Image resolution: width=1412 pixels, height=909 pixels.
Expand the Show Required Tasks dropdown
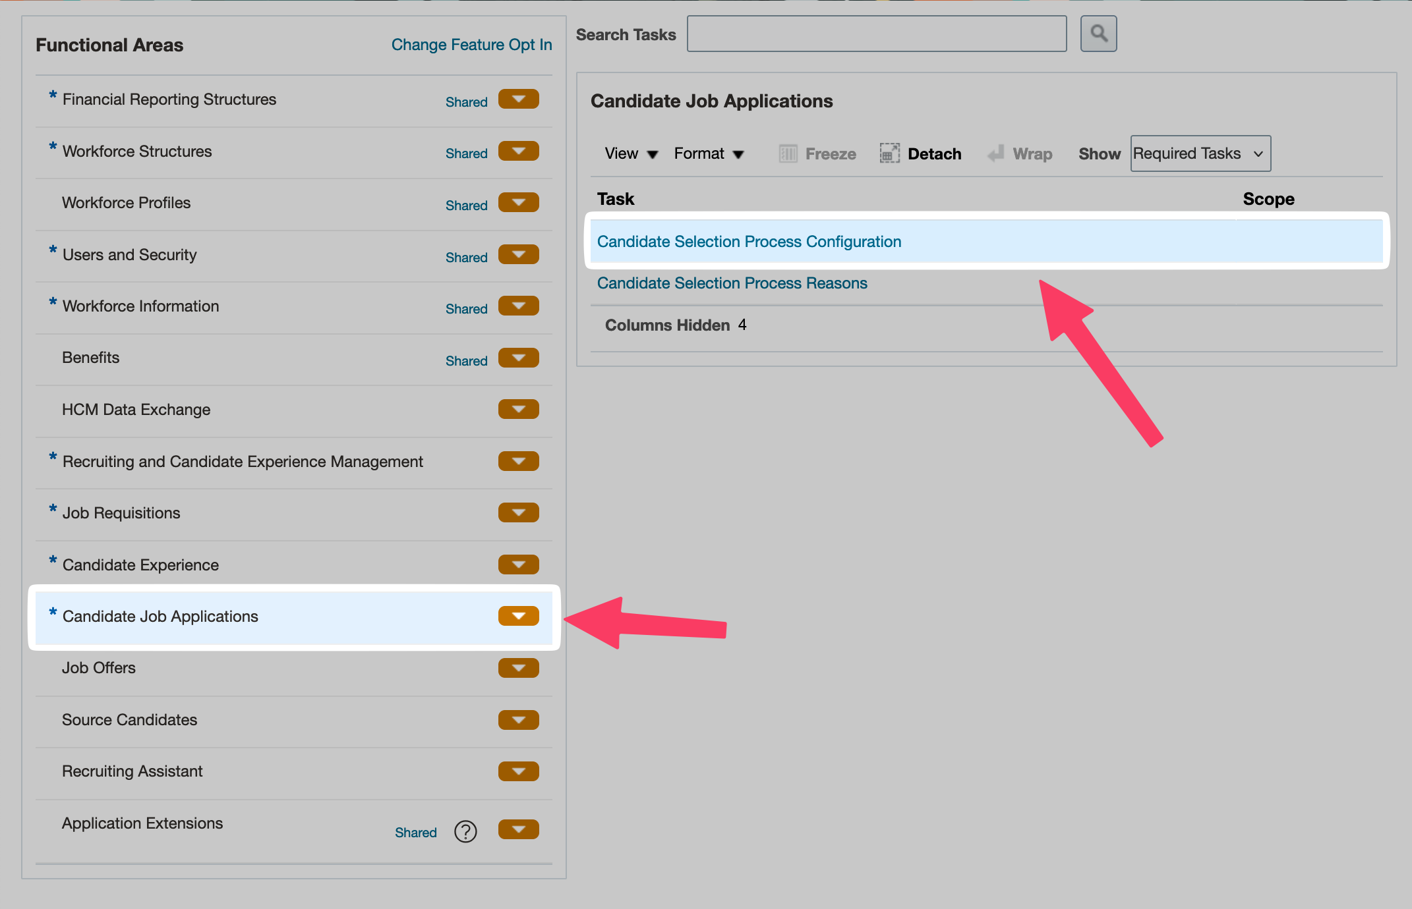1200,153
